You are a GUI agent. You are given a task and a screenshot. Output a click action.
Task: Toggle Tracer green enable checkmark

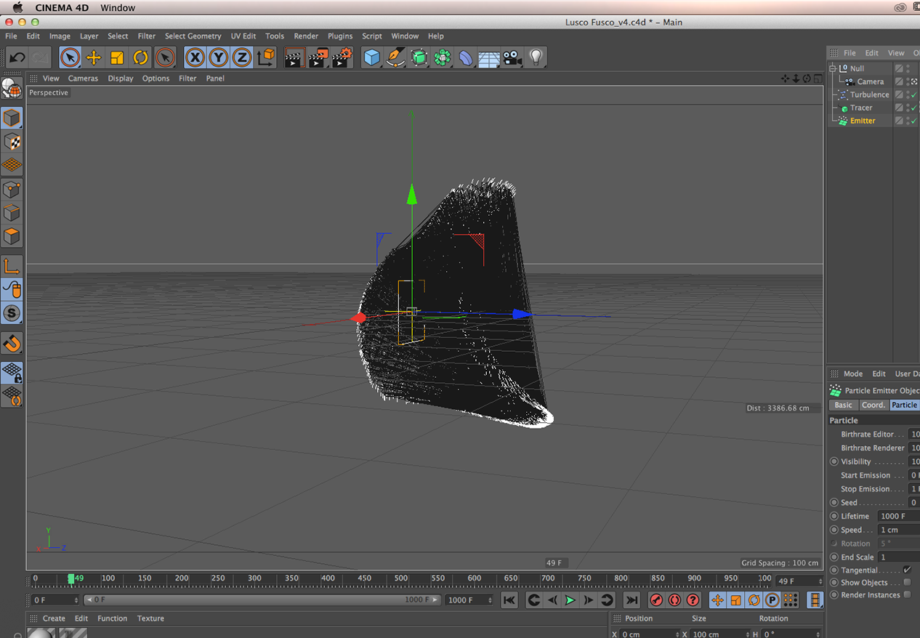pyautogui.click(x=914, y=108)
